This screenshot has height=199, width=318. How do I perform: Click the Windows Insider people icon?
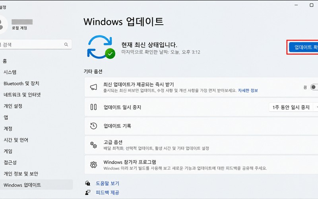93,165
